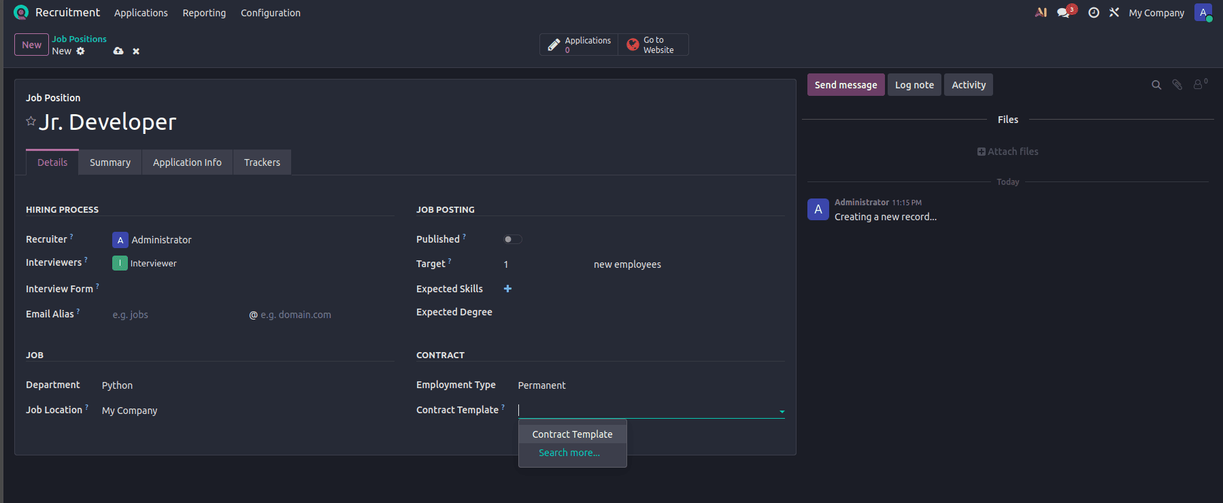Screen dimensions: 1223x503
Task: Select the Details tab
Action: pos(52,162)
